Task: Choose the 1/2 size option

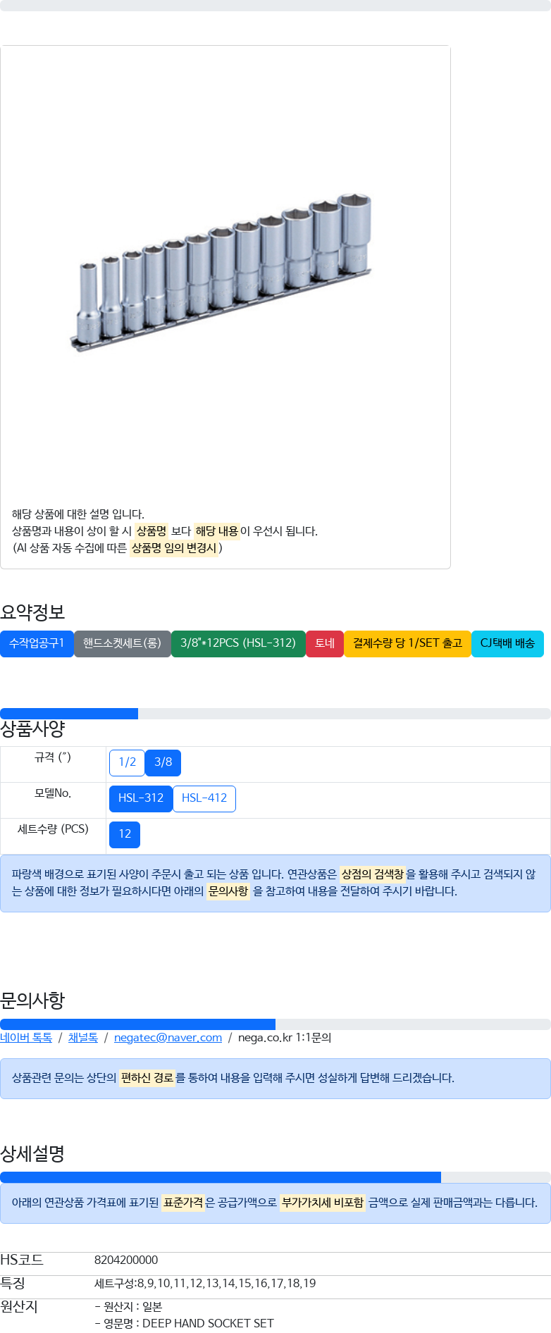Action: 127,762
